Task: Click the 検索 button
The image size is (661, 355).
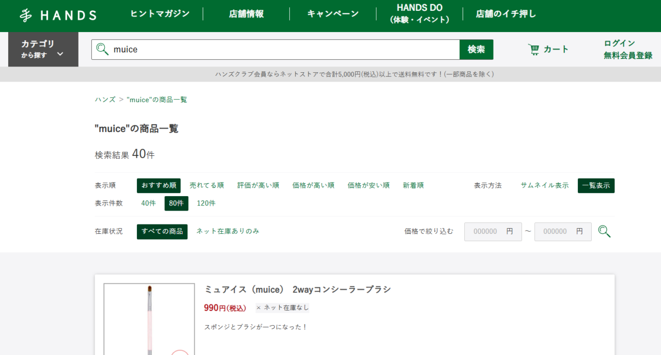Action: pyautogui.click(x=476, y=50)
